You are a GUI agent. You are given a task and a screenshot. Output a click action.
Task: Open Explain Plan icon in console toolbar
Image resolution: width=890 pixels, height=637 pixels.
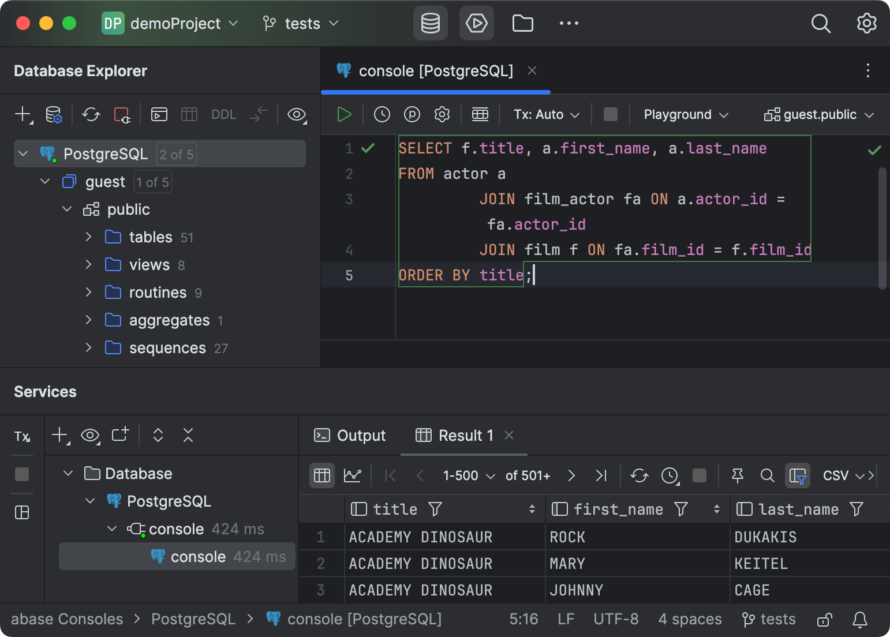point(412,114)
